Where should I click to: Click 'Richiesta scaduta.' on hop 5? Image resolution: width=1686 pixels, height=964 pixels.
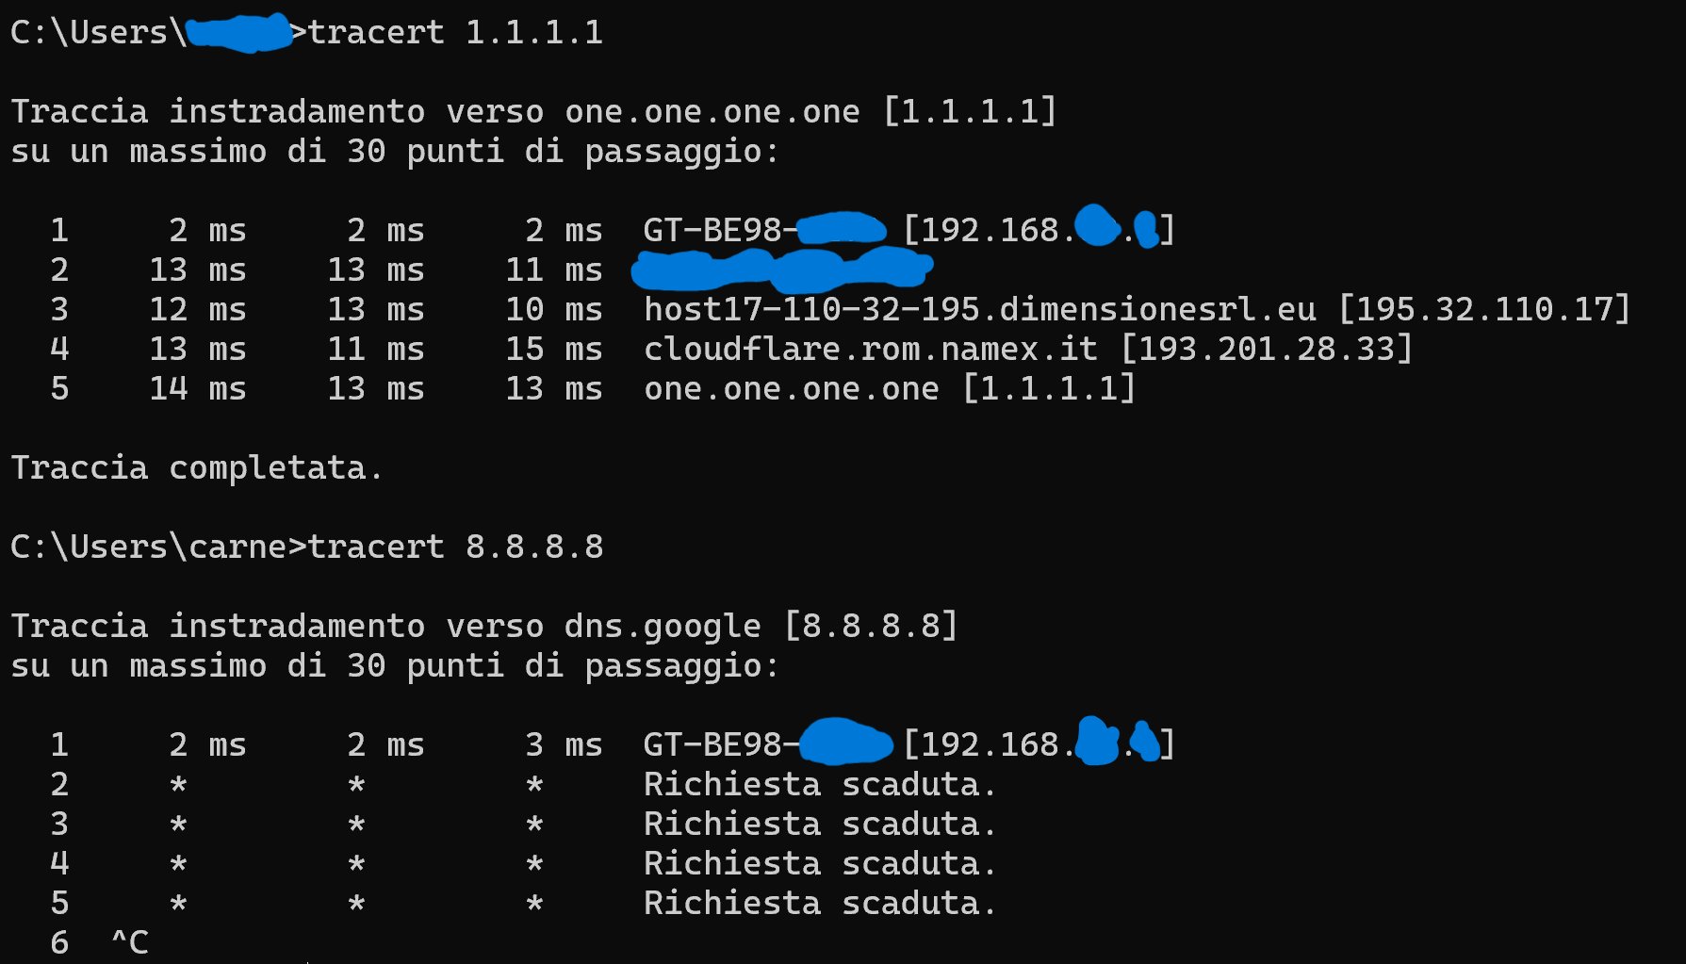[820, 904]
